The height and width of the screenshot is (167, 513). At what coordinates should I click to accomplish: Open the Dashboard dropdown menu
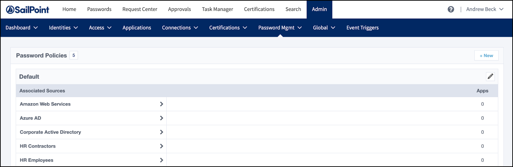point(21,28)
